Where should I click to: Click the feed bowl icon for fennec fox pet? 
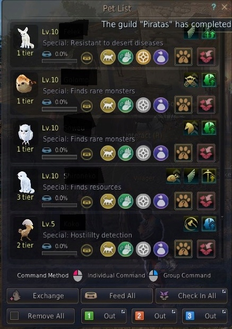point(87,58)
